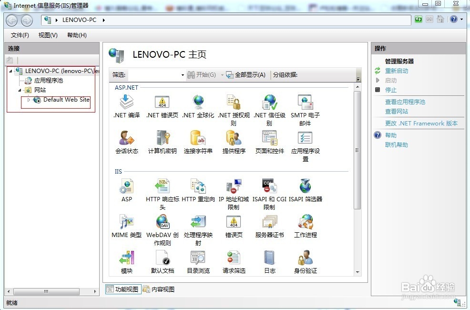Click the filter toolbar overflow arrow

coord(358,79)
